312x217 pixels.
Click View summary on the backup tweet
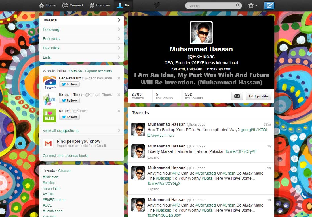tap(163, 136)
